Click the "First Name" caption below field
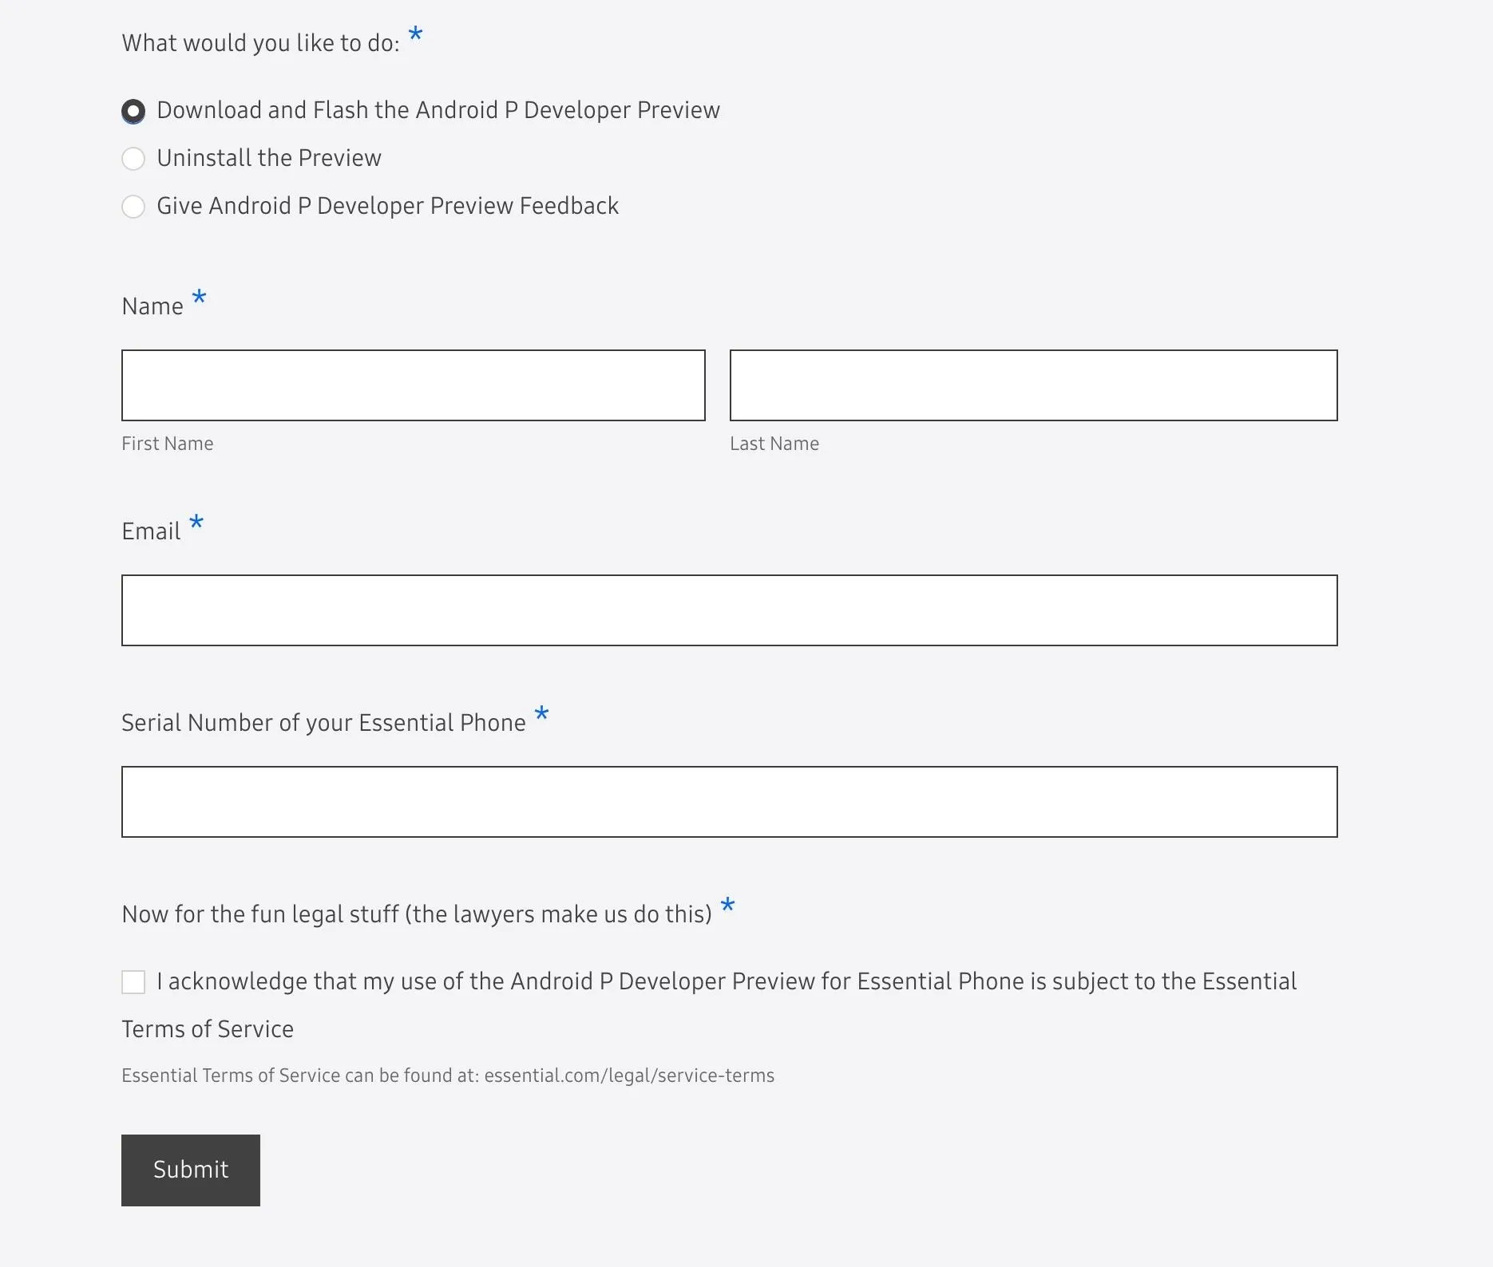 pos(168,444)
